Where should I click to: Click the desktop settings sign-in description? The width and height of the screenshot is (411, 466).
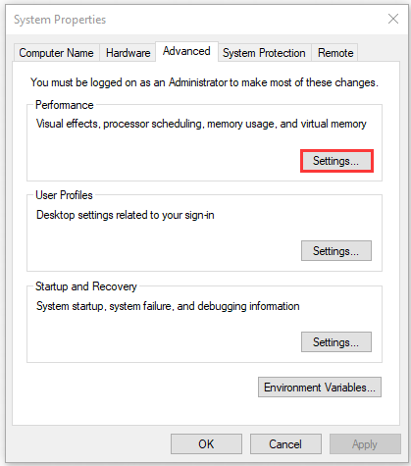click(126, 215)
